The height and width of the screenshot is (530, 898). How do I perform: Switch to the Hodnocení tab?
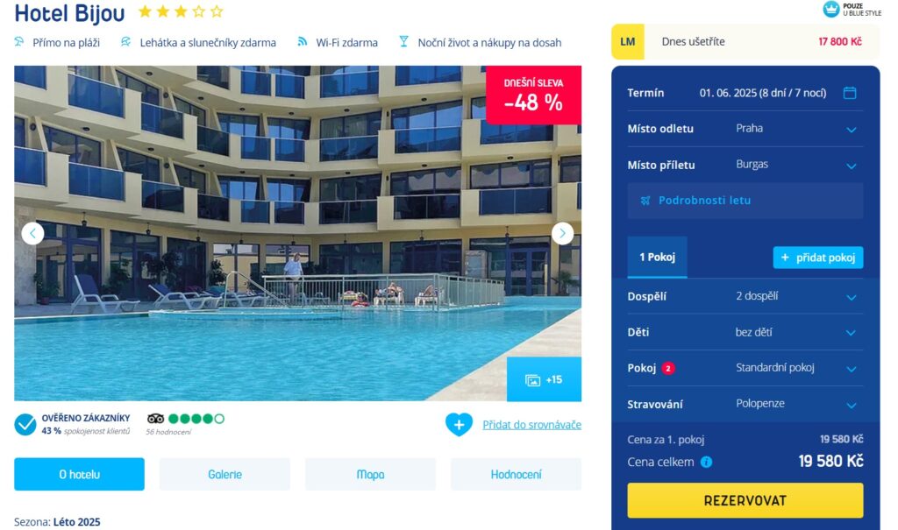click(516, 474)
